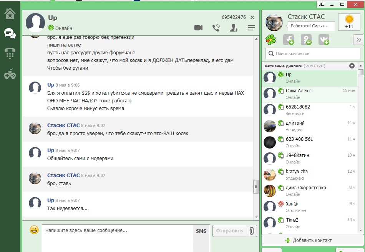Edit the status message Работаем! Сильн...

point(311,26)
